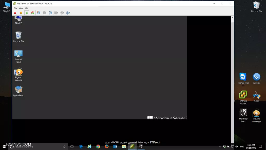
Task: Suspend the VM with the pause button
Action: tap(21, 13)
